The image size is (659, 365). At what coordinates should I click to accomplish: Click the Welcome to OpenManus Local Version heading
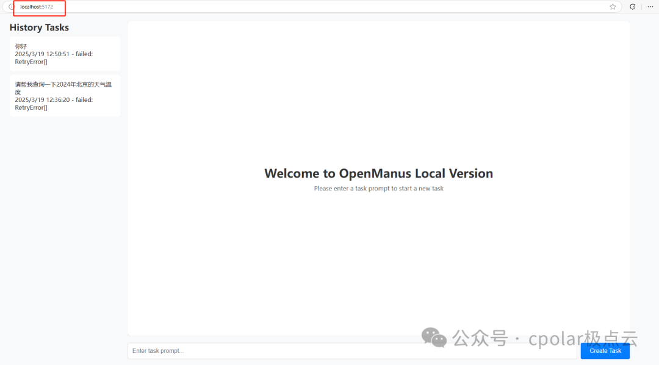[378, 173]
